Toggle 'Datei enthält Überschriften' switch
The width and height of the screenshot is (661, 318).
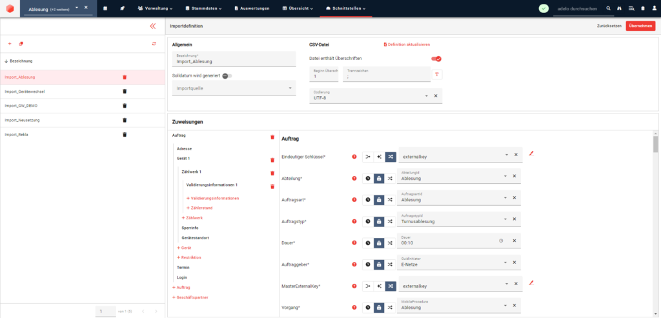point(436,59)
